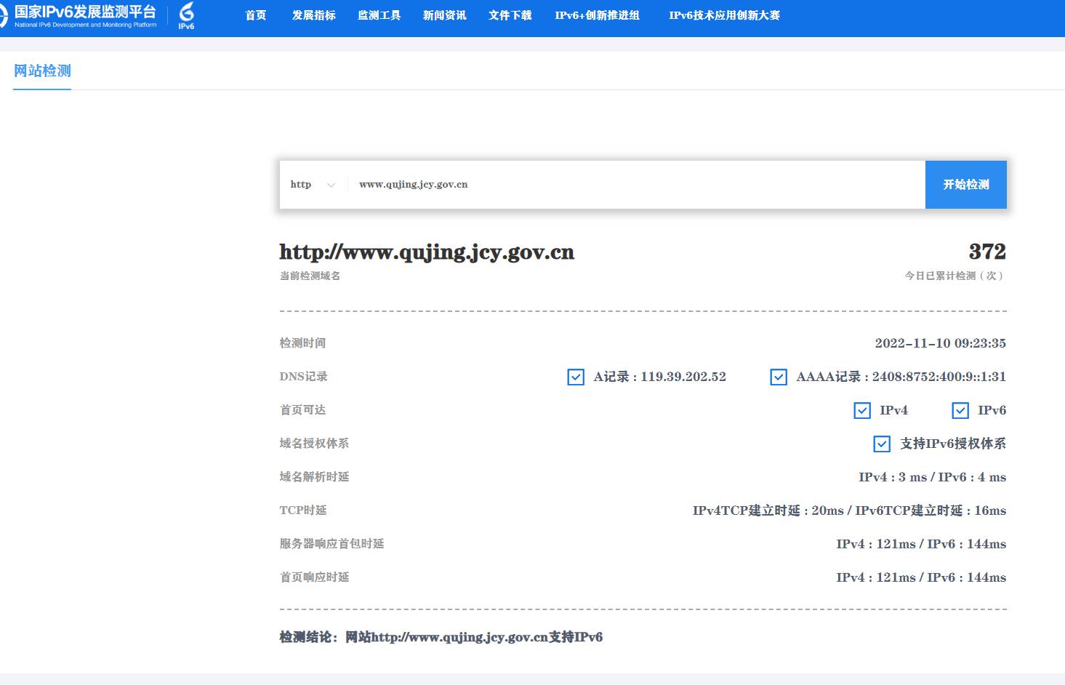Open the http protocol dropdown
This screenshot has height=685, width=1065.
click(311, 185)
